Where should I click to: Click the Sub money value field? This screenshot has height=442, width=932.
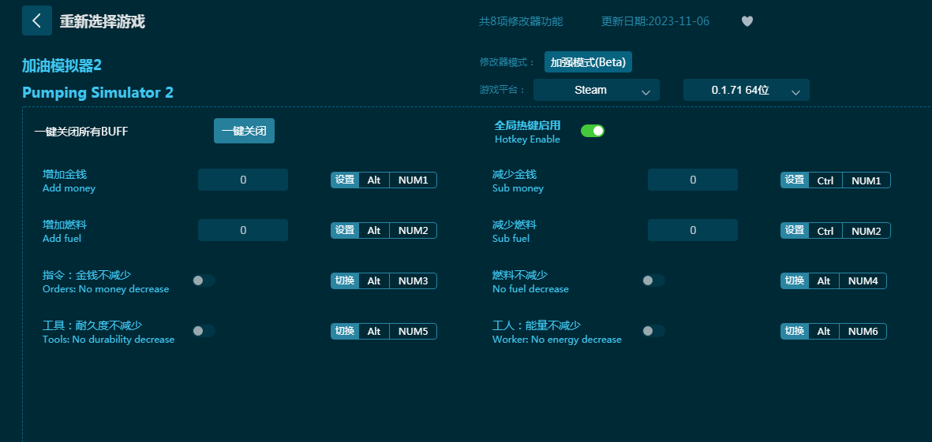pos(692,180)
